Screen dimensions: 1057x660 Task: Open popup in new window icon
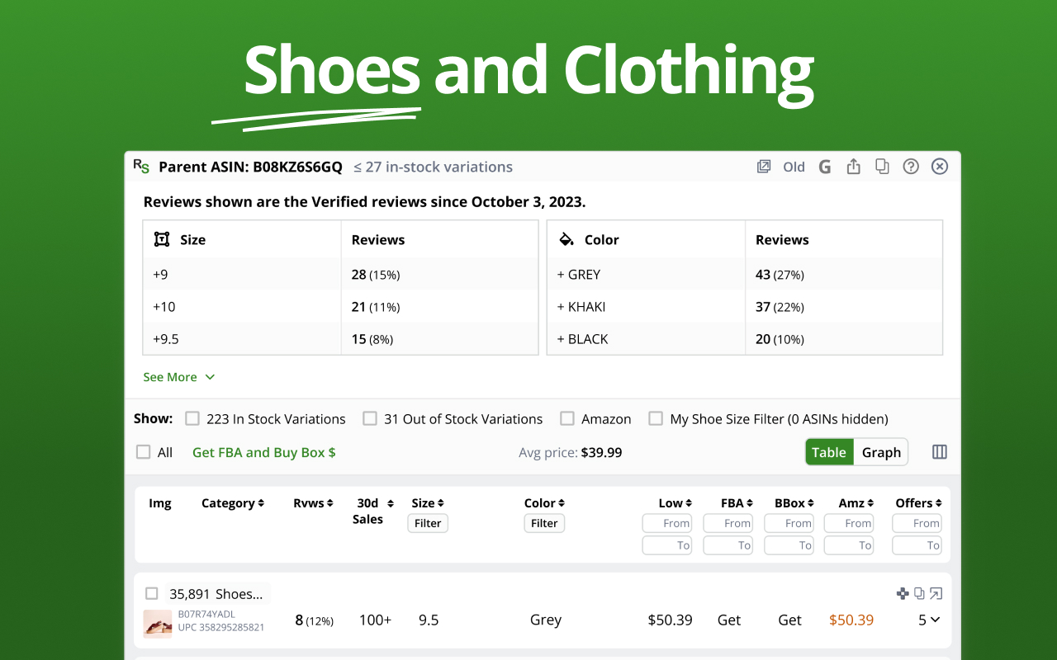point(764,167)
